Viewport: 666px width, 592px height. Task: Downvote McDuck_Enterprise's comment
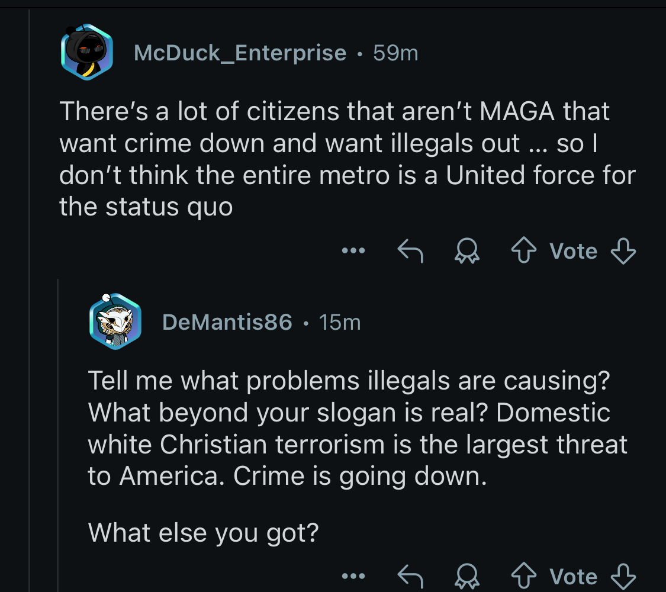(x=623, y=252)
